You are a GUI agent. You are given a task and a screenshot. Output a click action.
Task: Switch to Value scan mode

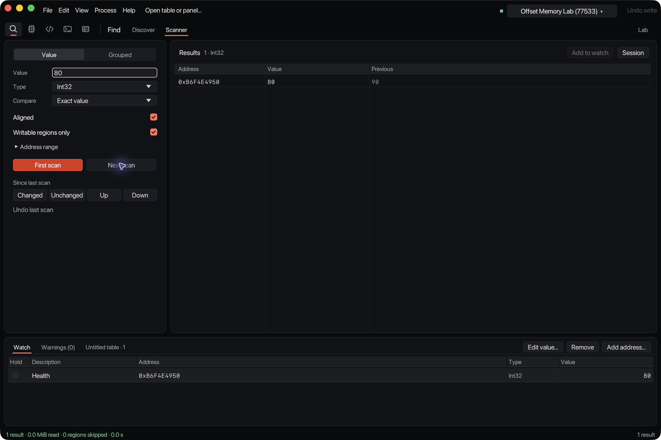(49, 55)
